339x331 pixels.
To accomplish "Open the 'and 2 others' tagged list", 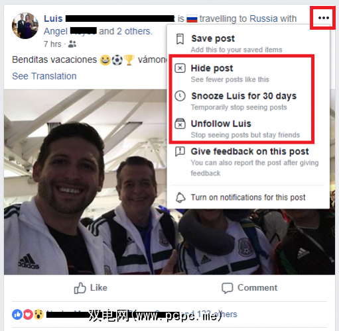I will coord(125,31).
